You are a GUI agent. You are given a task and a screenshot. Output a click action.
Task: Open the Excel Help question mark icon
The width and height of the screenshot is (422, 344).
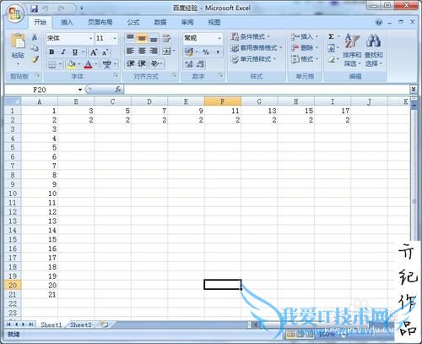(379, 22)
